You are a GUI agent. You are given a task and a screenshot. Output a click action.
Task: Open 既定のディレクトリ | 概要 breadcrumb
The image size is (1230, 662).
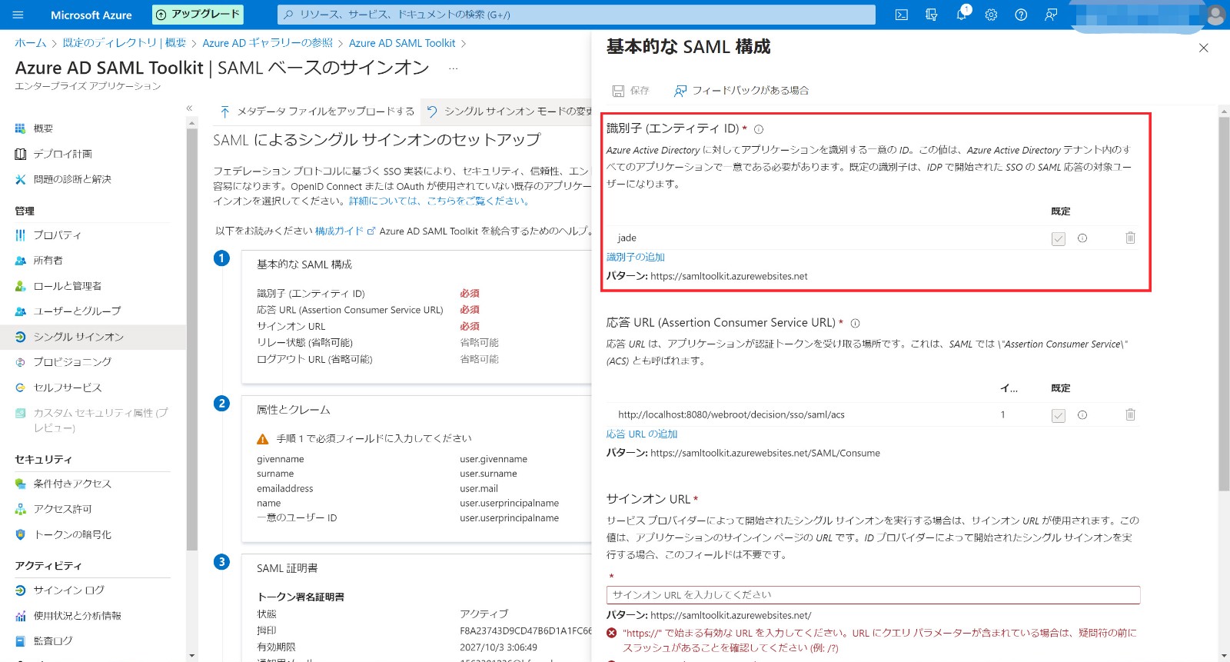pos(125,43)
